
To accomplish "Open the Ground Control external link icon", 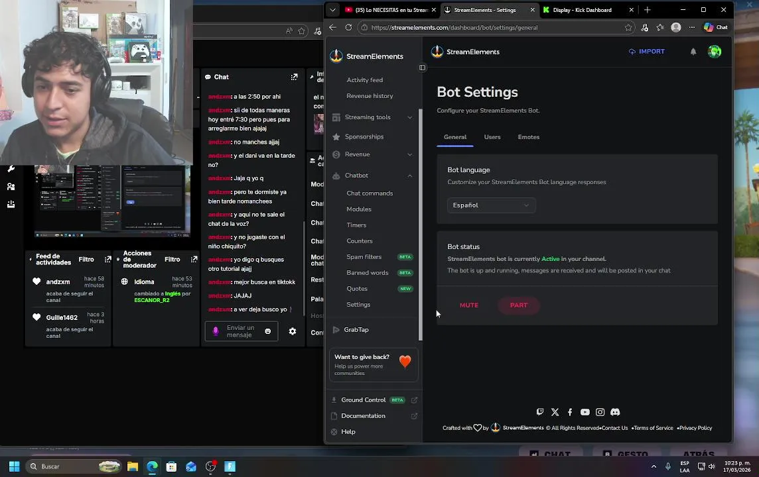I will pos(415,400).
